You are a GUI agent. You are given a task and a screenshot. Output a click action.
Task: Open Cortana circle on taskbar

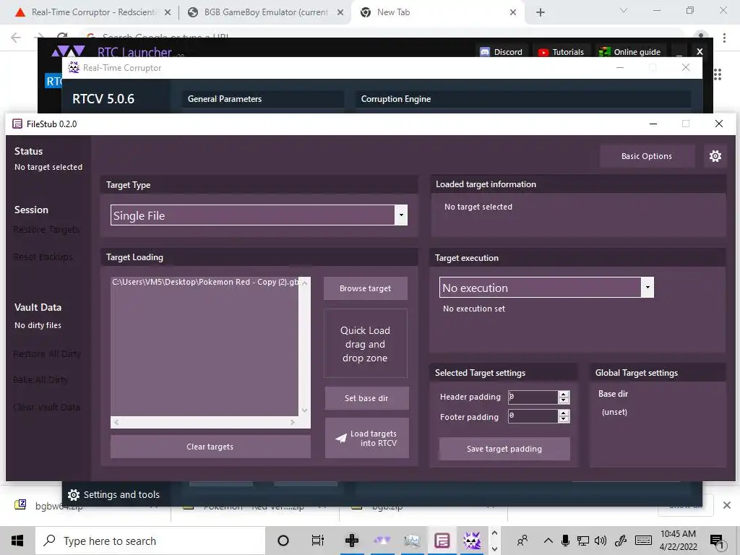point(283,541)
